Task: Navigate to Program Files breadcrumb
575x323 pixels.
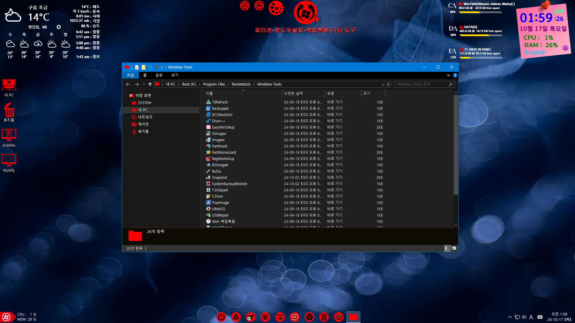Action: (x=214, y=84)
